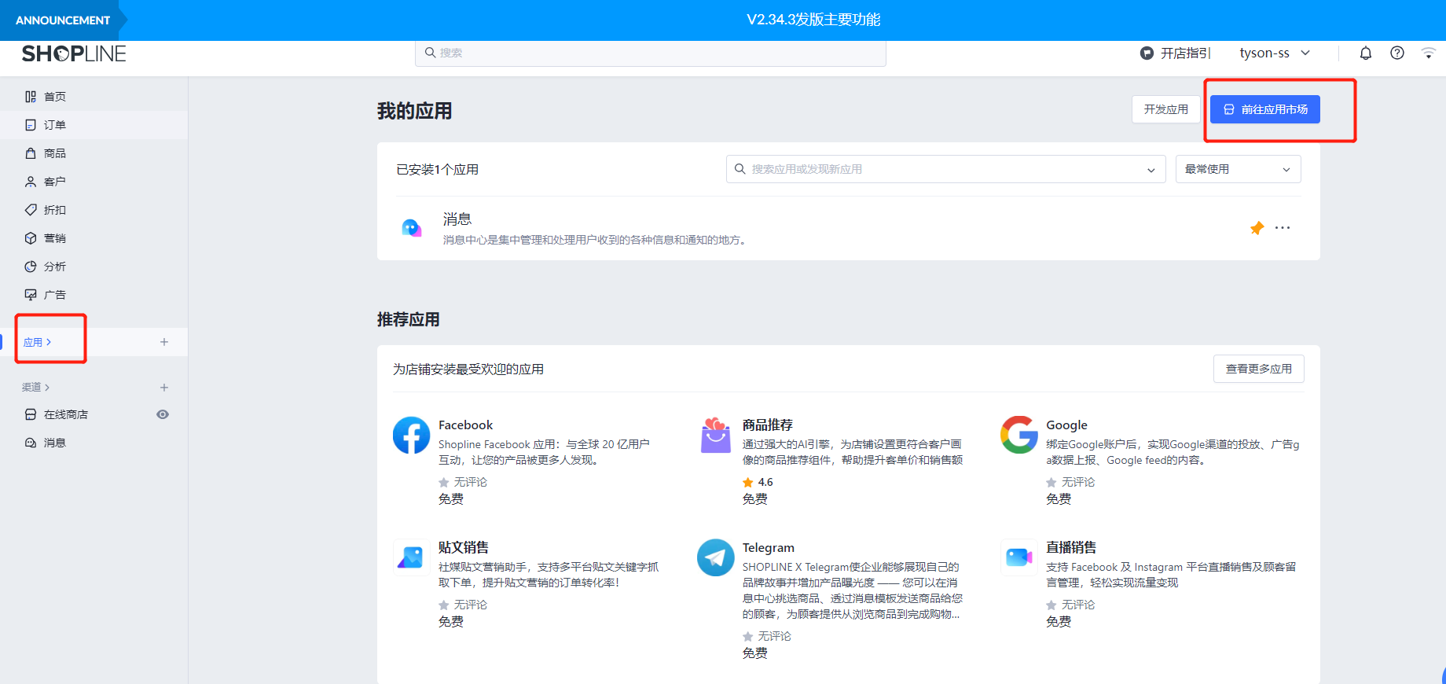Image resolution: width=1446 pixels, height=684 pixels.
Task: Click the 前往应用市场 button
Action: [1264, 109]
